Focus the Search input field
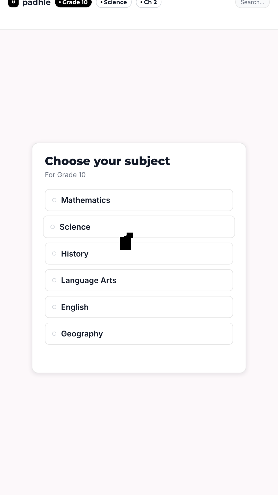The width and height of the screenshot is (278, 495). click(x=253, y=3)
